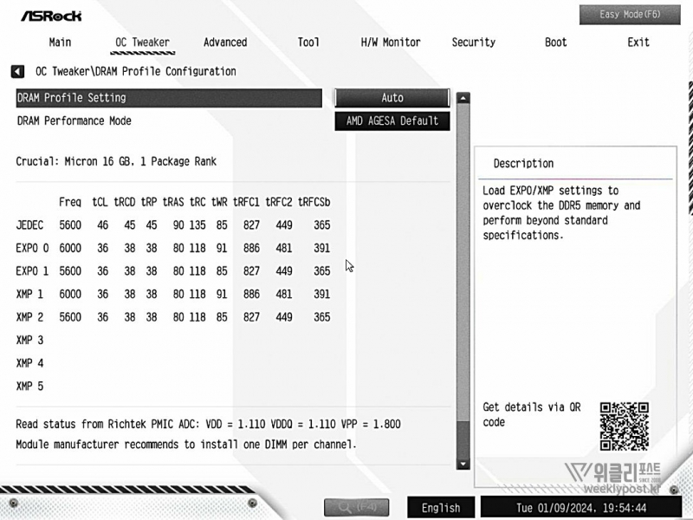
Task: Select the DRAM Profile Setting row
Action: [169, 98]
